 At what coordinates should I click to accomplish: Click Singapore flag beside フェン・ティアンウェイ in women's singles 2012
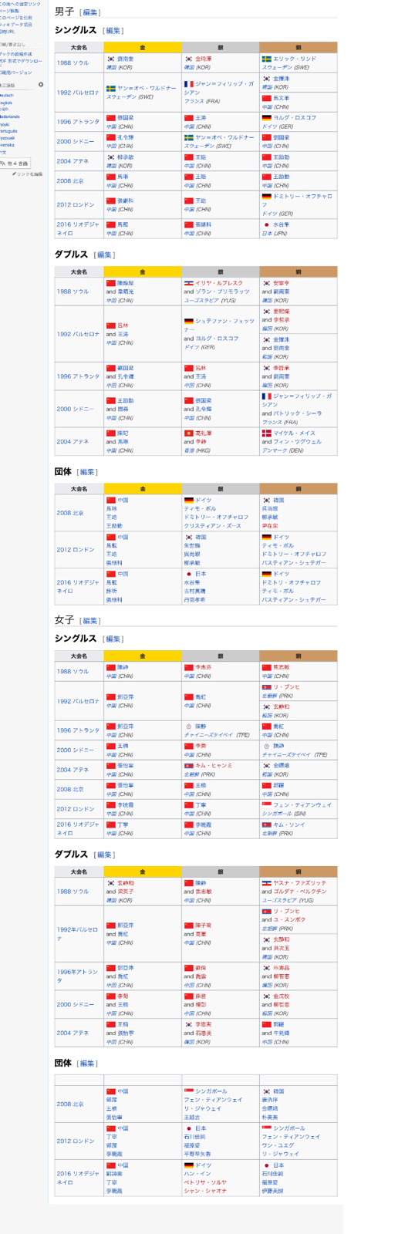267,805
